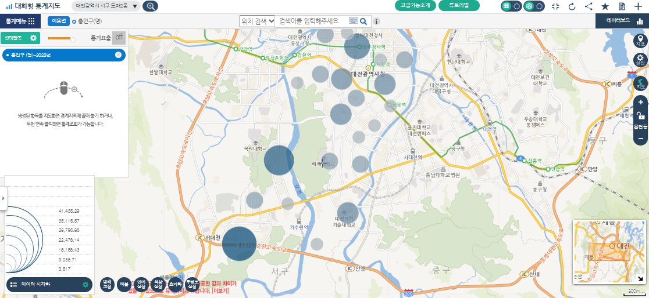The image size is (649, 298).
Task: Open the 통계메뉴 menu
Action: tap(20, 21)
